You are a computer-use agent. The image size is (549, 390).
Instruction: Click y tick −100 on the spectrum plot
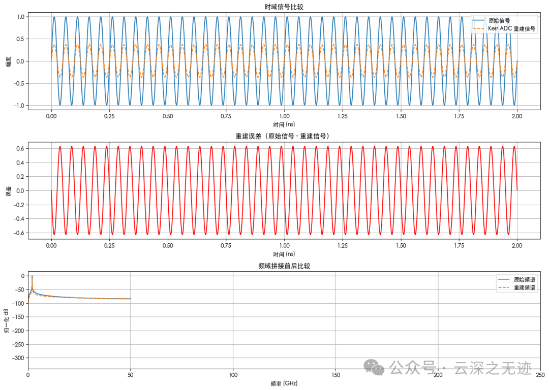(x=17, y=303)
